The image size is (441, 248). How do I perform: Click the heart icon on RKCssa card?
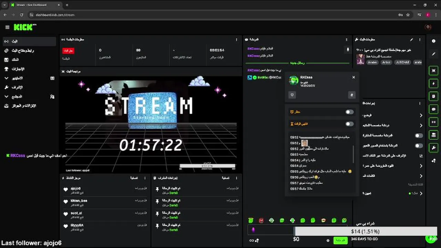click(292, 95)
